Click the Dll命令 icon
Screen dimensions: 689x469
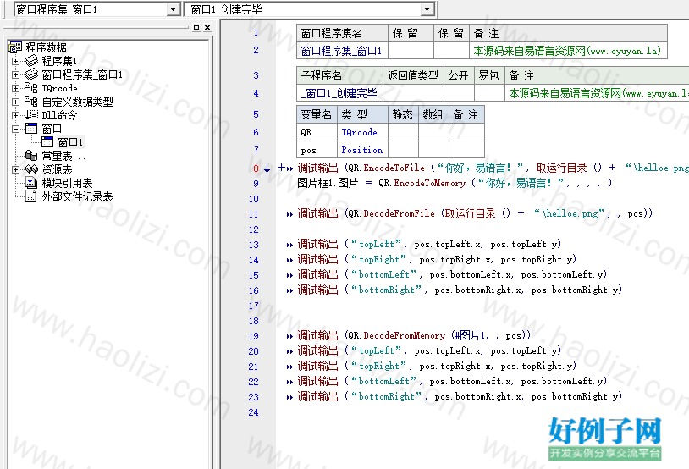[31, 115]
